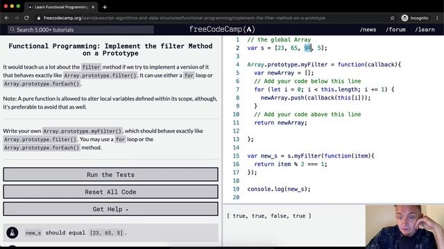Click the selected value 98 in the array

pos(308,48)
